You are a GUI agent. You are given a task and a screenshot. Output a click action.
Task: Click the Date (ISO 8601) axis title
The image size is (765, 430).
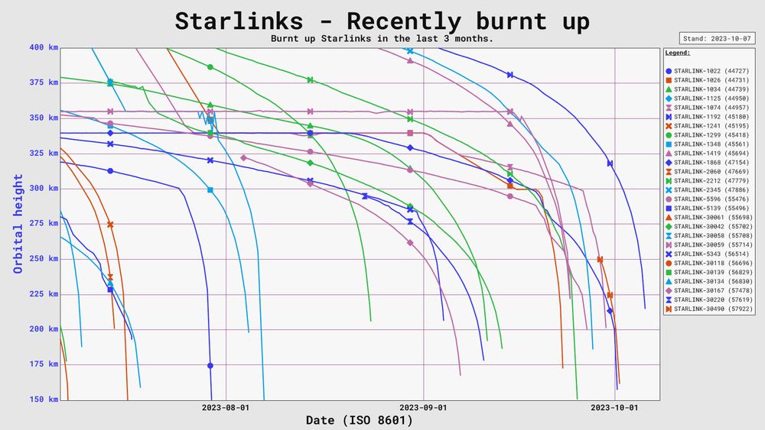click(x=359, y=420)
